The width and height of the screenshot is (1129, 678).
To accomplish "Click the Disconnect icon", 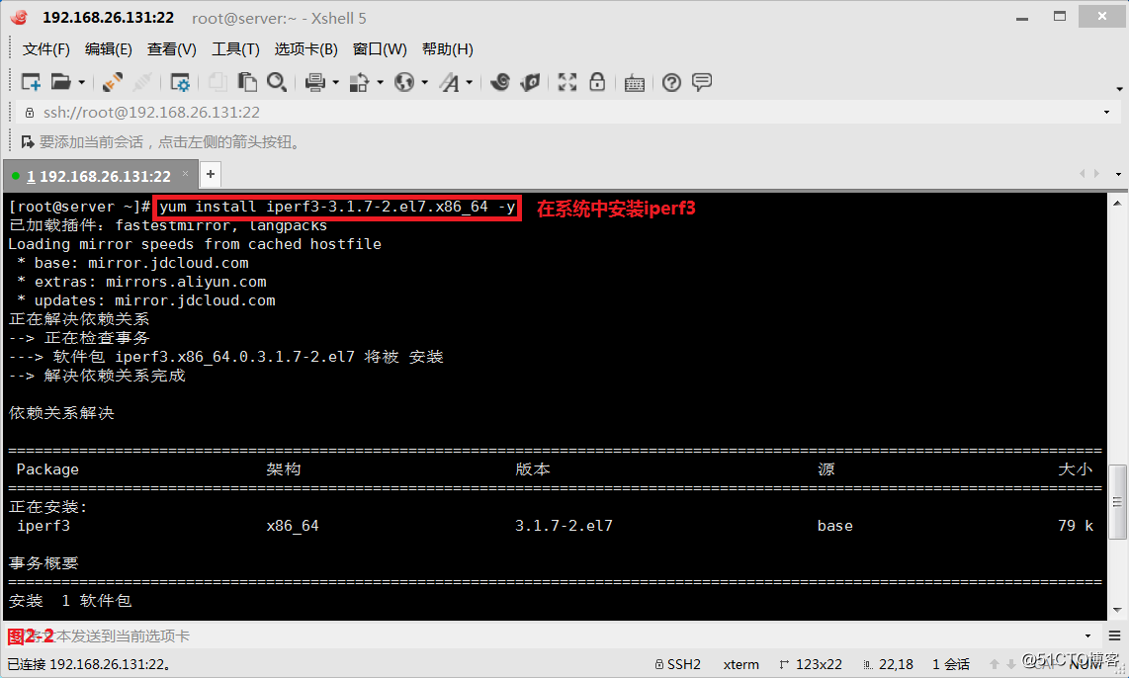I will (x=141, y=82).
